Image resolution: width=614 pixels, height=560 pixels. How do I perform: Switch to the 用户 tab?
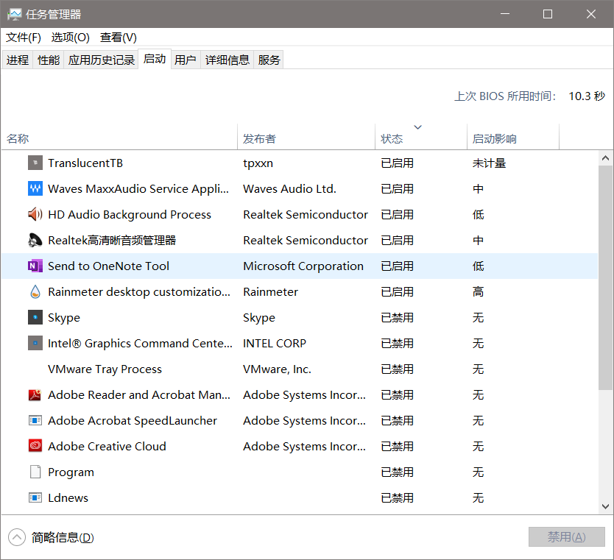coord(186,60)
